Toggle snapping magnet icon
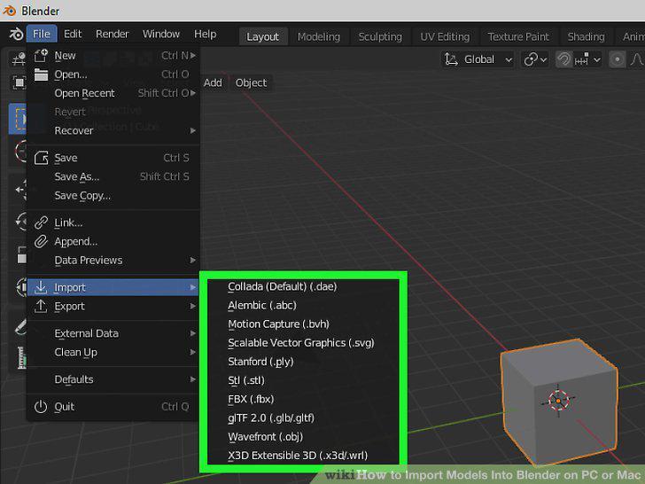Viewport: 645px width, 484px height. click(x=563, y=59)
